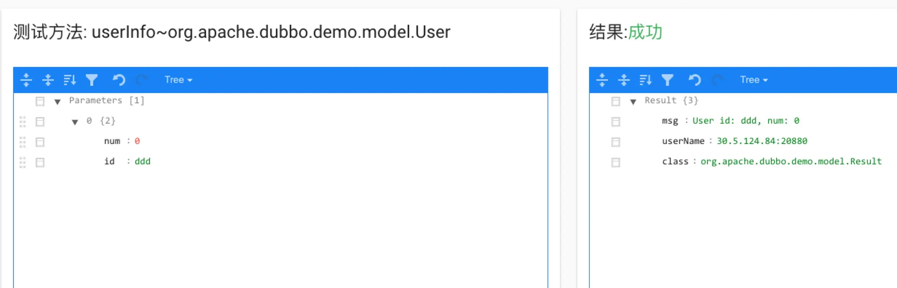Open action menu box beside Parameters row
Viewport: 897px width, 288px height.
click(x=40, y=101)
